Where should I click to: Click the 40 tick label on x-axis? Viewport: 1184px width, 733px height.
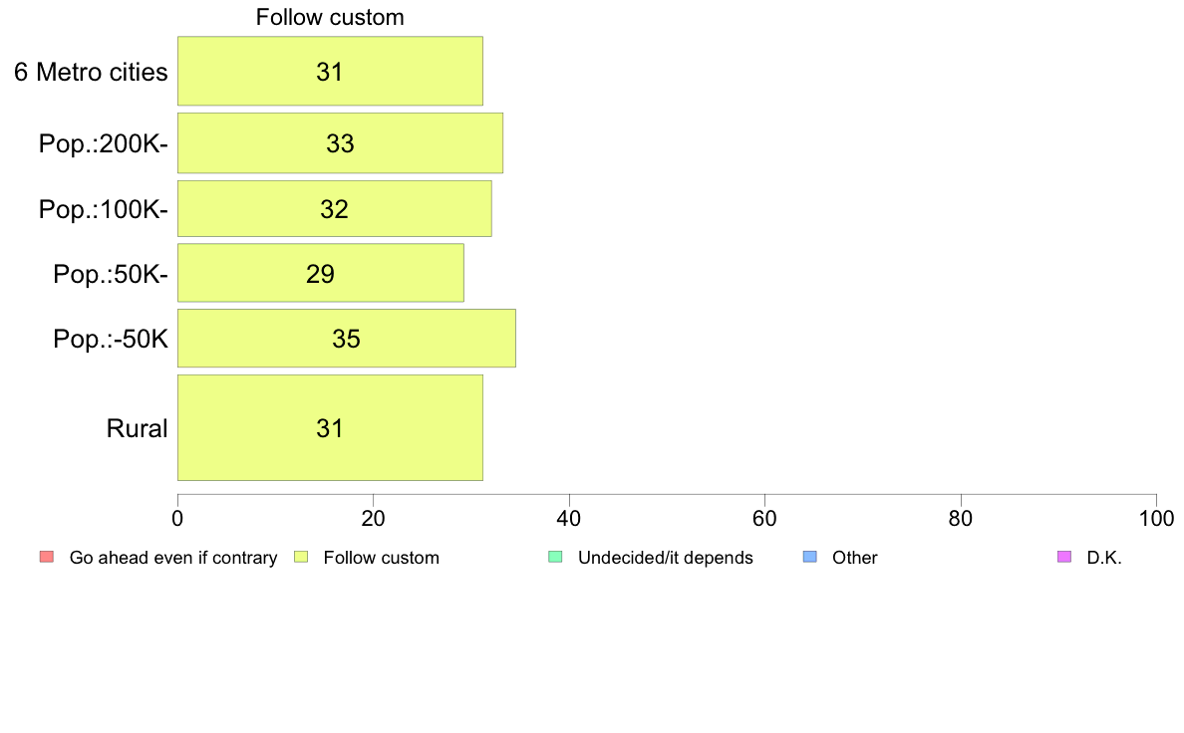[x=569, y=519]
